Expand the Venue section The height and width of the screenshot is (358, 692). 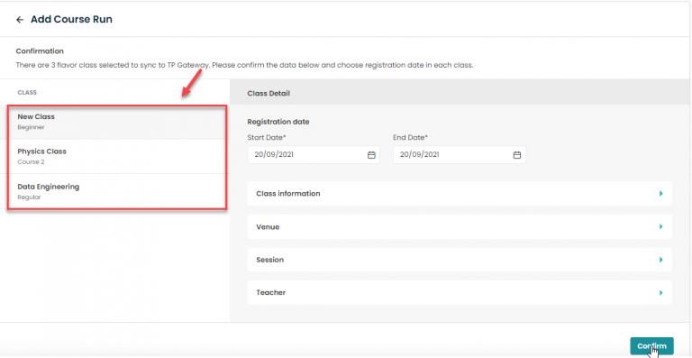460,227
